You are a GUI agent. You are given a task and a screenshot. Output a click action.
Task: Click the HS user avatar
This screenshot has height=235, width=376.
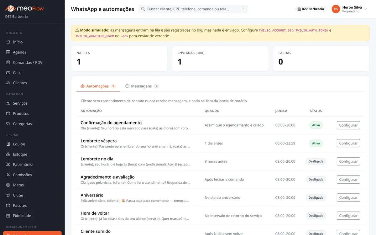click(x=336, y=9)
